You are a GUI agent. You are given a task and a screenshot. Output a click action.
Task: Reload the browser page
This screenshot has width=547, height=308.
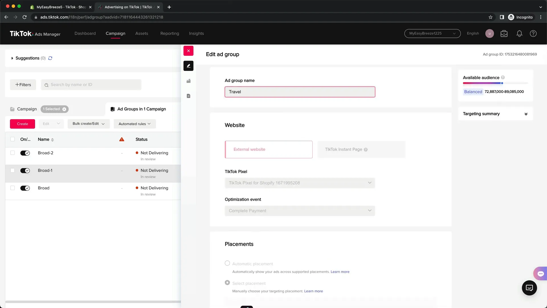pos(25,17)
